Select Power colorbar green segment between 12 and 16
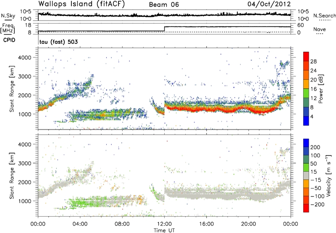 (x=306, y=93)
